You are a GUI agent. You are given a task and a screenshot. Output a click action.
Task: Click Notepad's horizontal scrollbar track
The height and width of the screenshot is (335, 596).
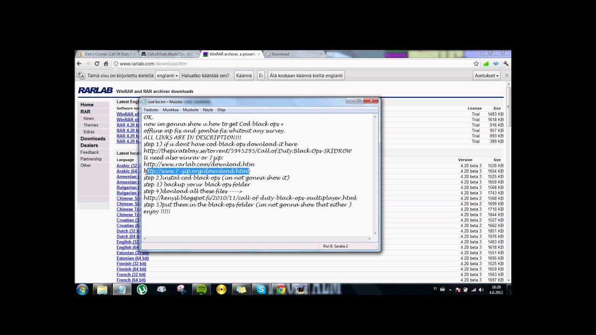[x=257, y=239]
